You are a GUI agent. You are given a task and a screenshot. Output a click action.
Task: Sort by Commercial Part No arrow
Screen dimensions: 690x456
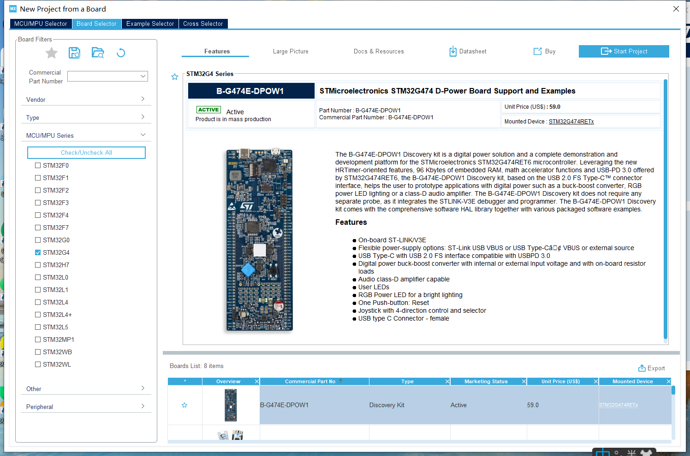point(341,381)
